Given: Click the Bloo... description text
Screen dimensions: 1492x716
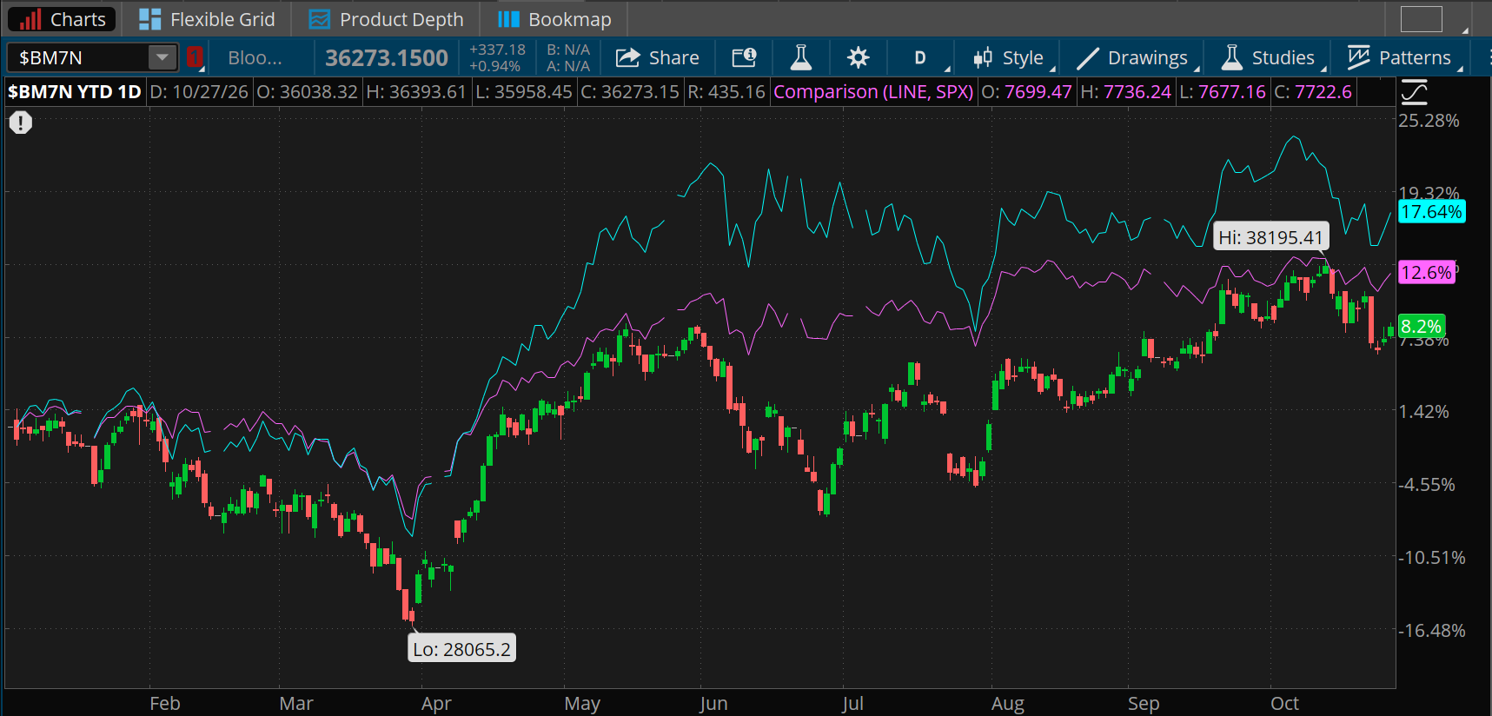Looking at the screenshot, I should point(255,57).
